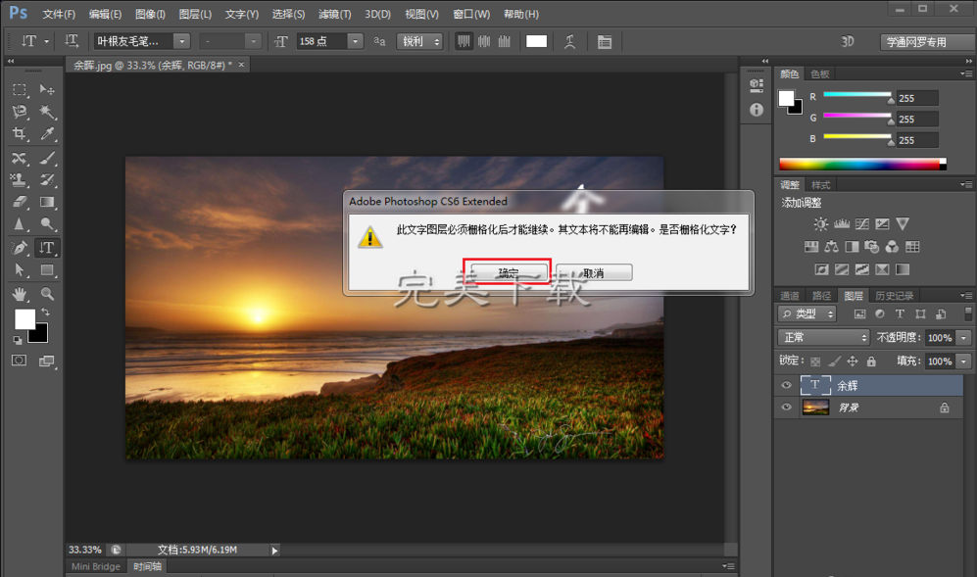Open the blend mode 正常 dropdown

(x=821, y=337)
